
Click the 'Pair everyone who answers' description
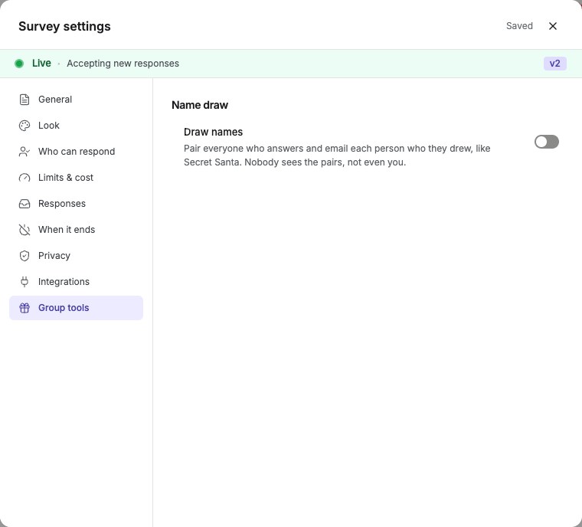coord(337,155)
